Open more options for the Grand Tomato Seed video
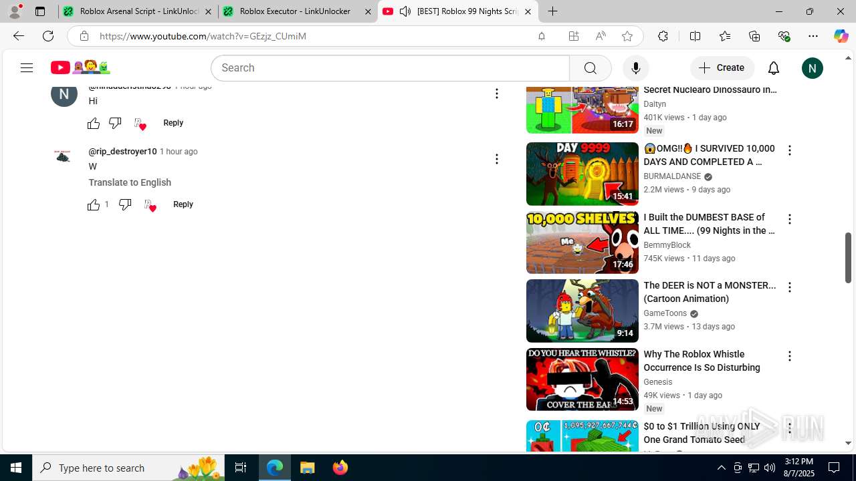The height and width of the screenshot is (481, 856). pos(790,428)
